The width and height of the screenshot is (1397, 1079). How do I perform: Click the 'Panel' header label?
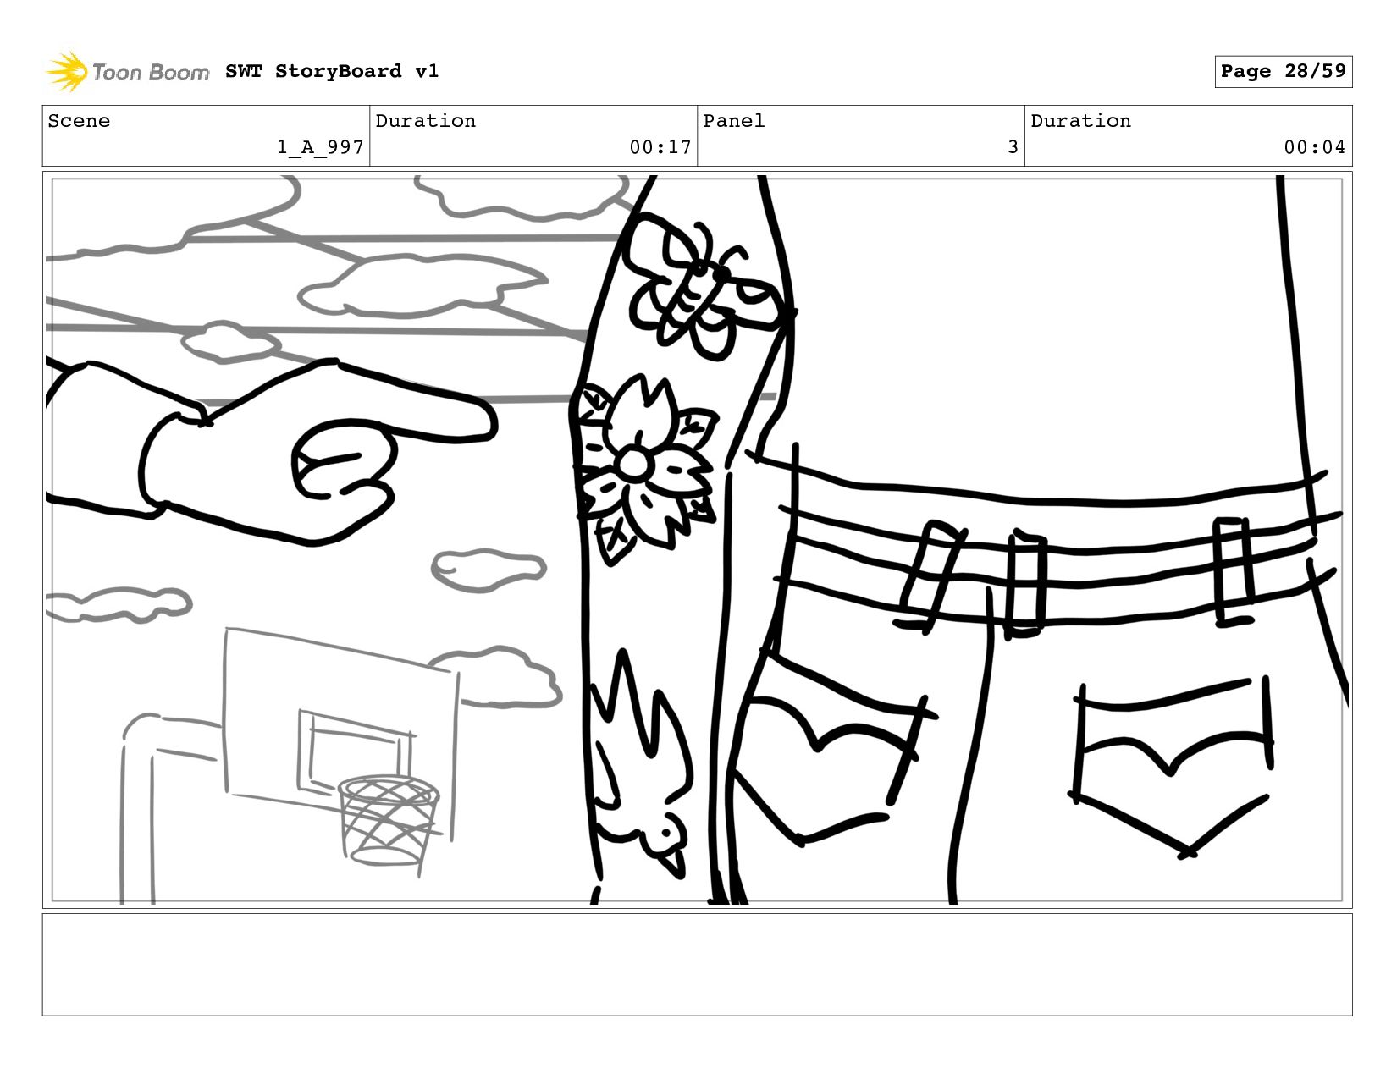coord(733,121)
